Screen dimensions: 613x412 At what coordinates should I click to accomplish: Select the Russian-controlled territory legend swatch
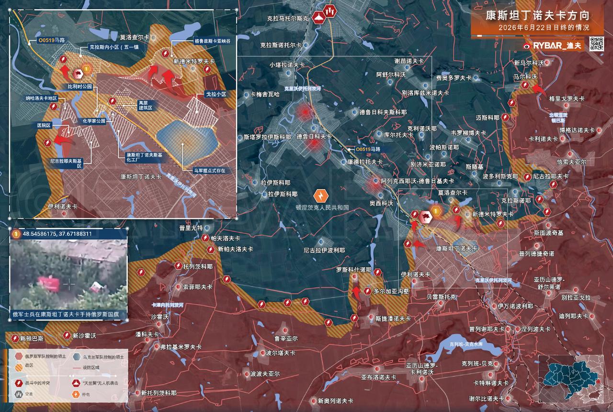(18, 356)
